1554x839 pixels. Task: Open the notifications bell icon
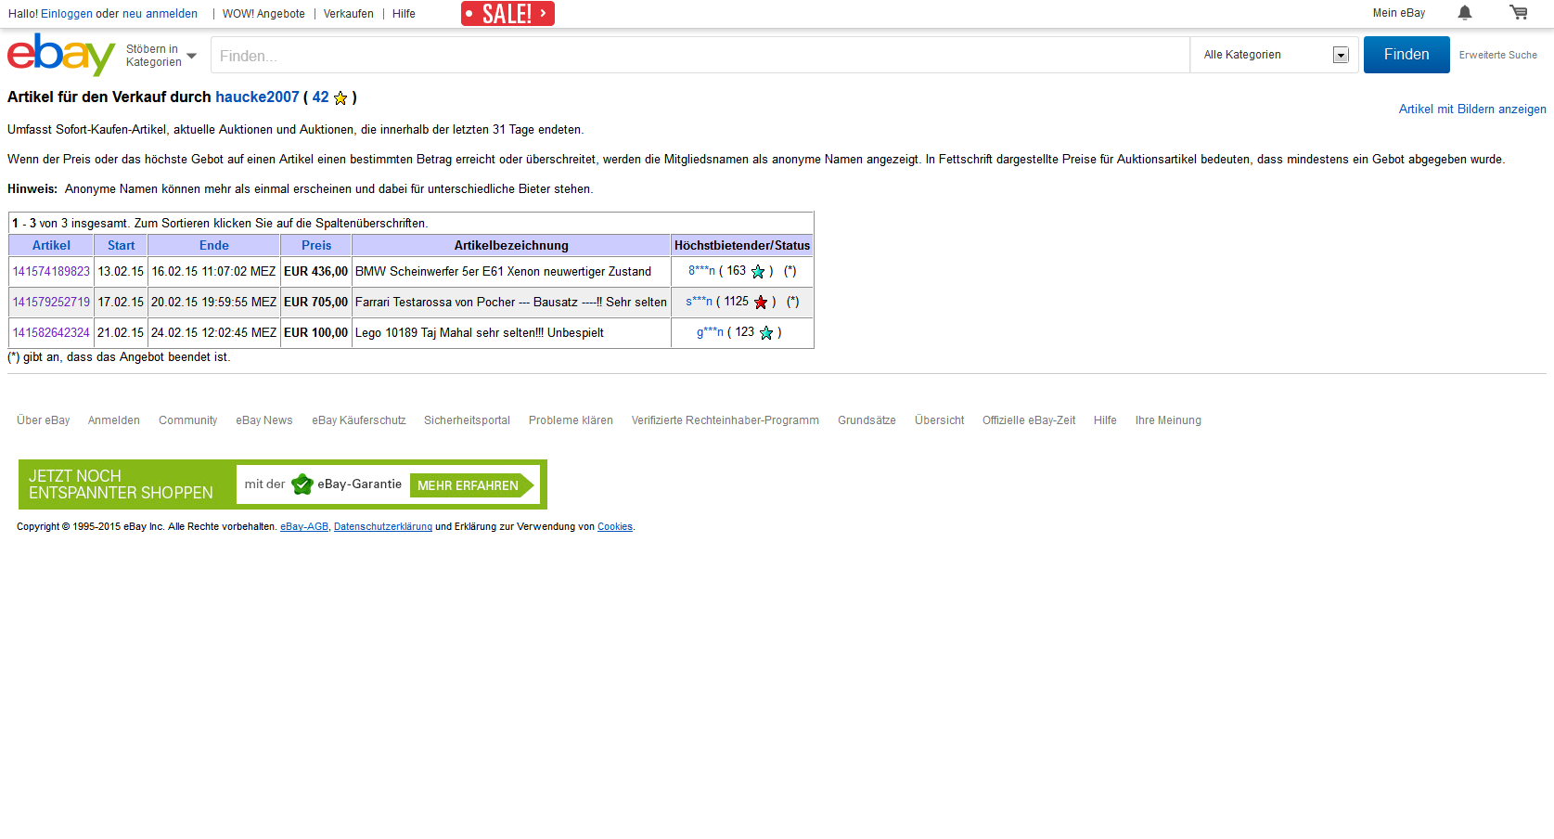pos(1465,13)
